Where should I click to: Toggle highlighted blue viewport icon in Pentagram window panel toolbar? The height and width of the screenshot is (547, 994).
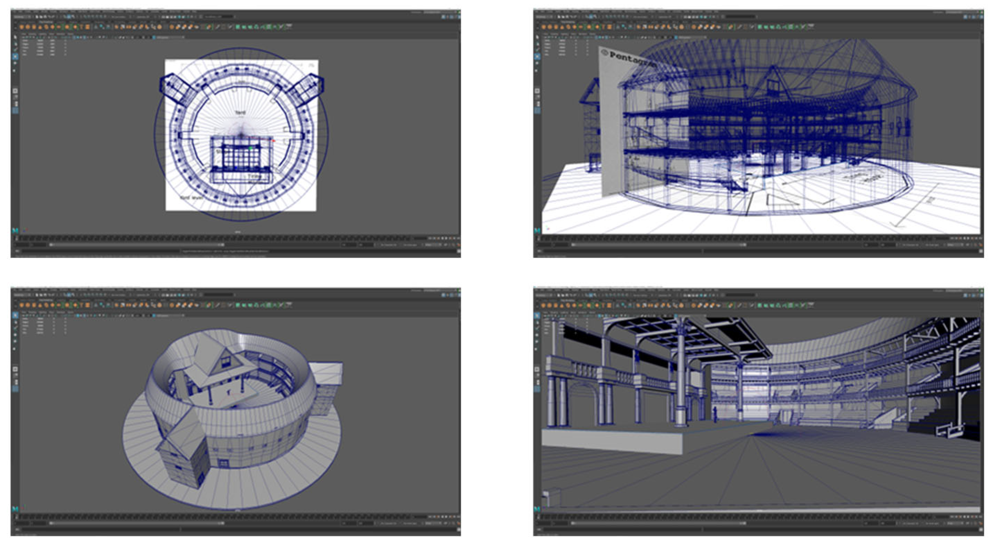click(676, 37)
